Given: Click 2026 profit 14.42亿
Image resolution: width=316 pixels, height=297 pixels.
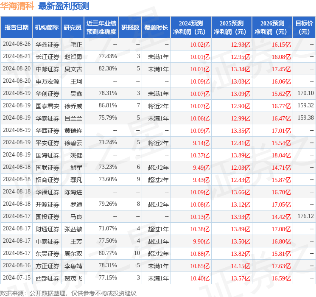Looking at the screenshot, I should pos(281,217).
